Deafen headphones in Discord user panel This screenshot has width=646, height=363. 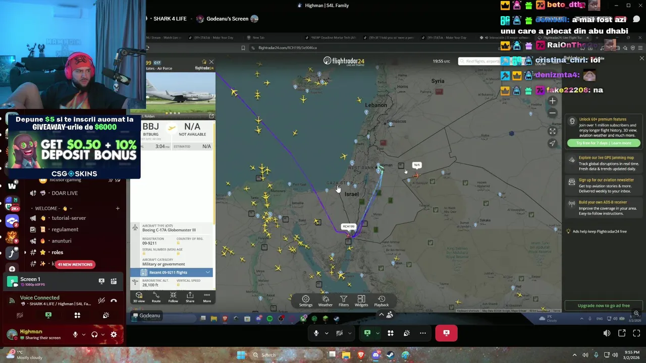(x=94, y=334)
